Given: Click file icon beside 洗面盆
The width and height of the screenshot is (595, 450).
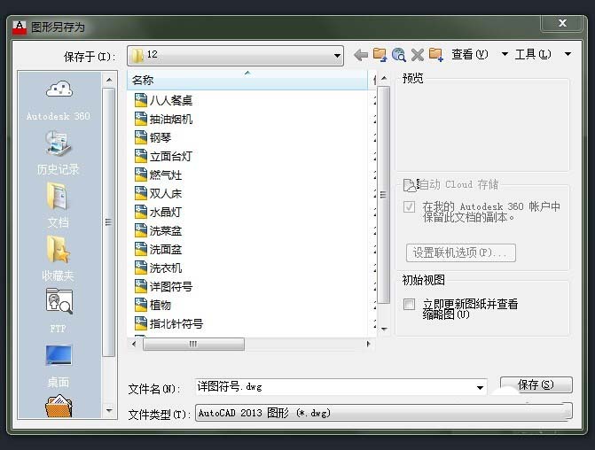Looking at the screenshot, I should (x=141, y=249).
